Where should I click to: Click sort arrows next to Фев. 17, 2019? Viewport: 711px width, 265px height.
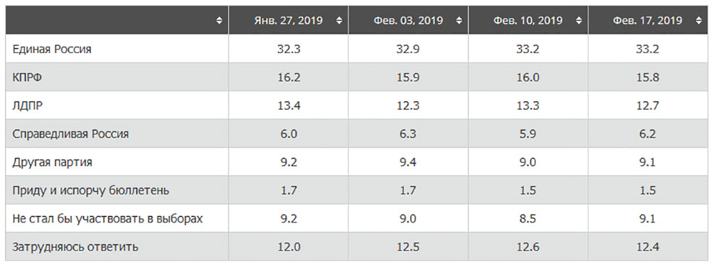tap(699, 21)
